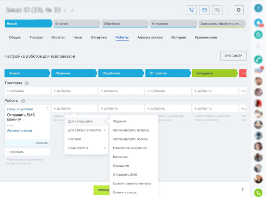Click teal telephony icon in right sidebar

(258, 59)
